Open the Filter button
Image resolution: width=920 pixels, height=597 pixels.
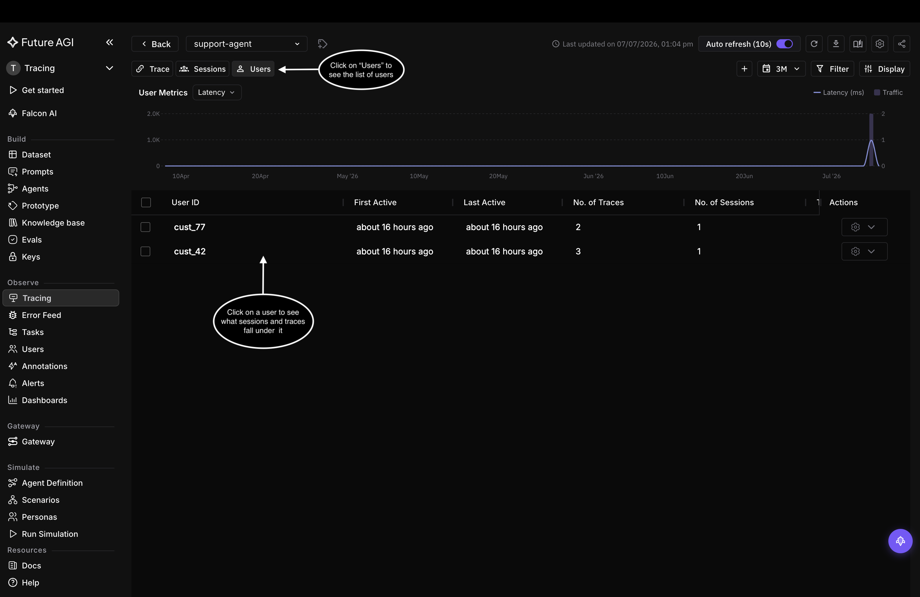point(832,69)
